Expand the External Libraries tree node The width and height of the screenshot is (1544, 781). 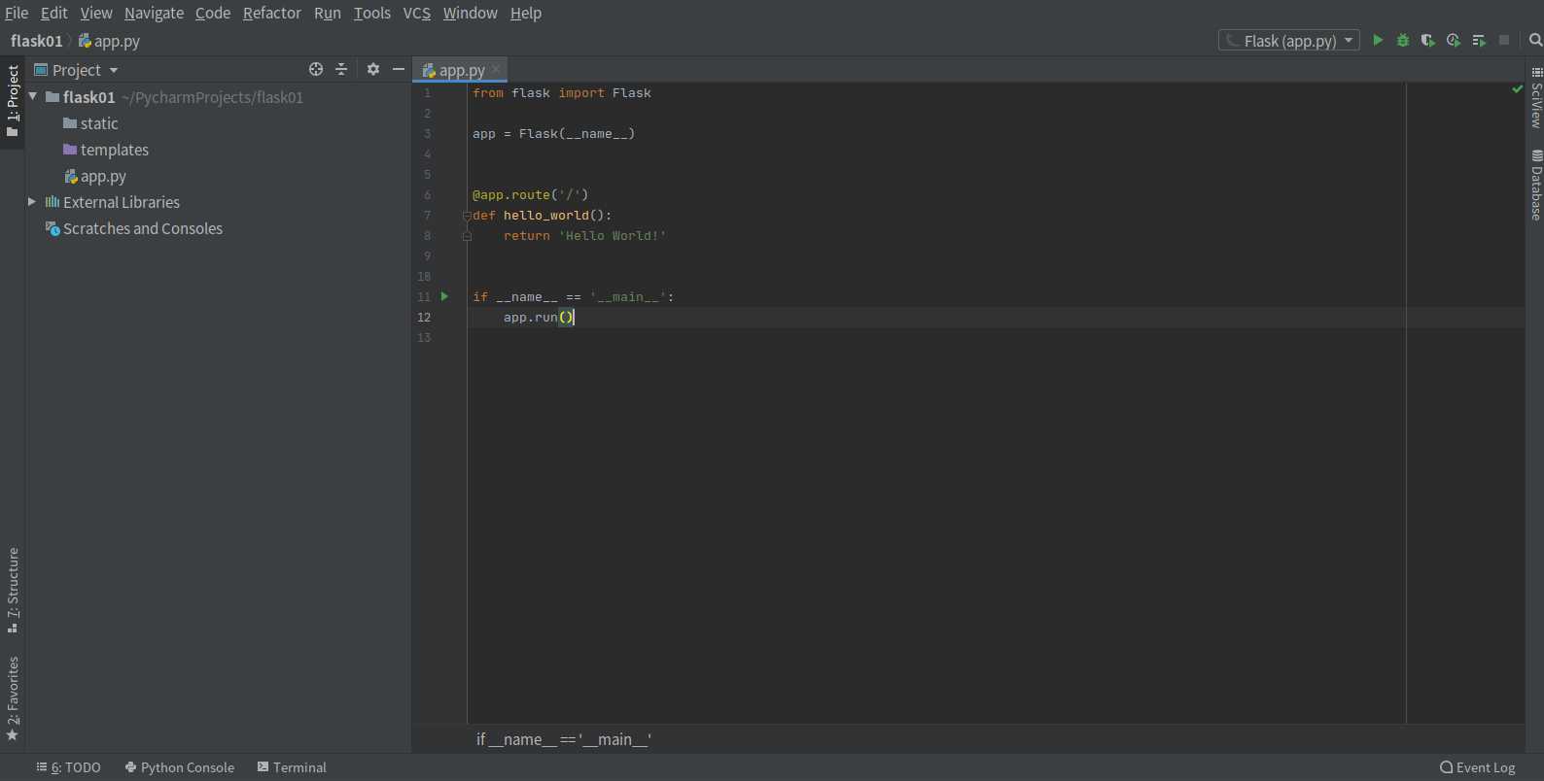pyautogui.click(x=32, y=202)
